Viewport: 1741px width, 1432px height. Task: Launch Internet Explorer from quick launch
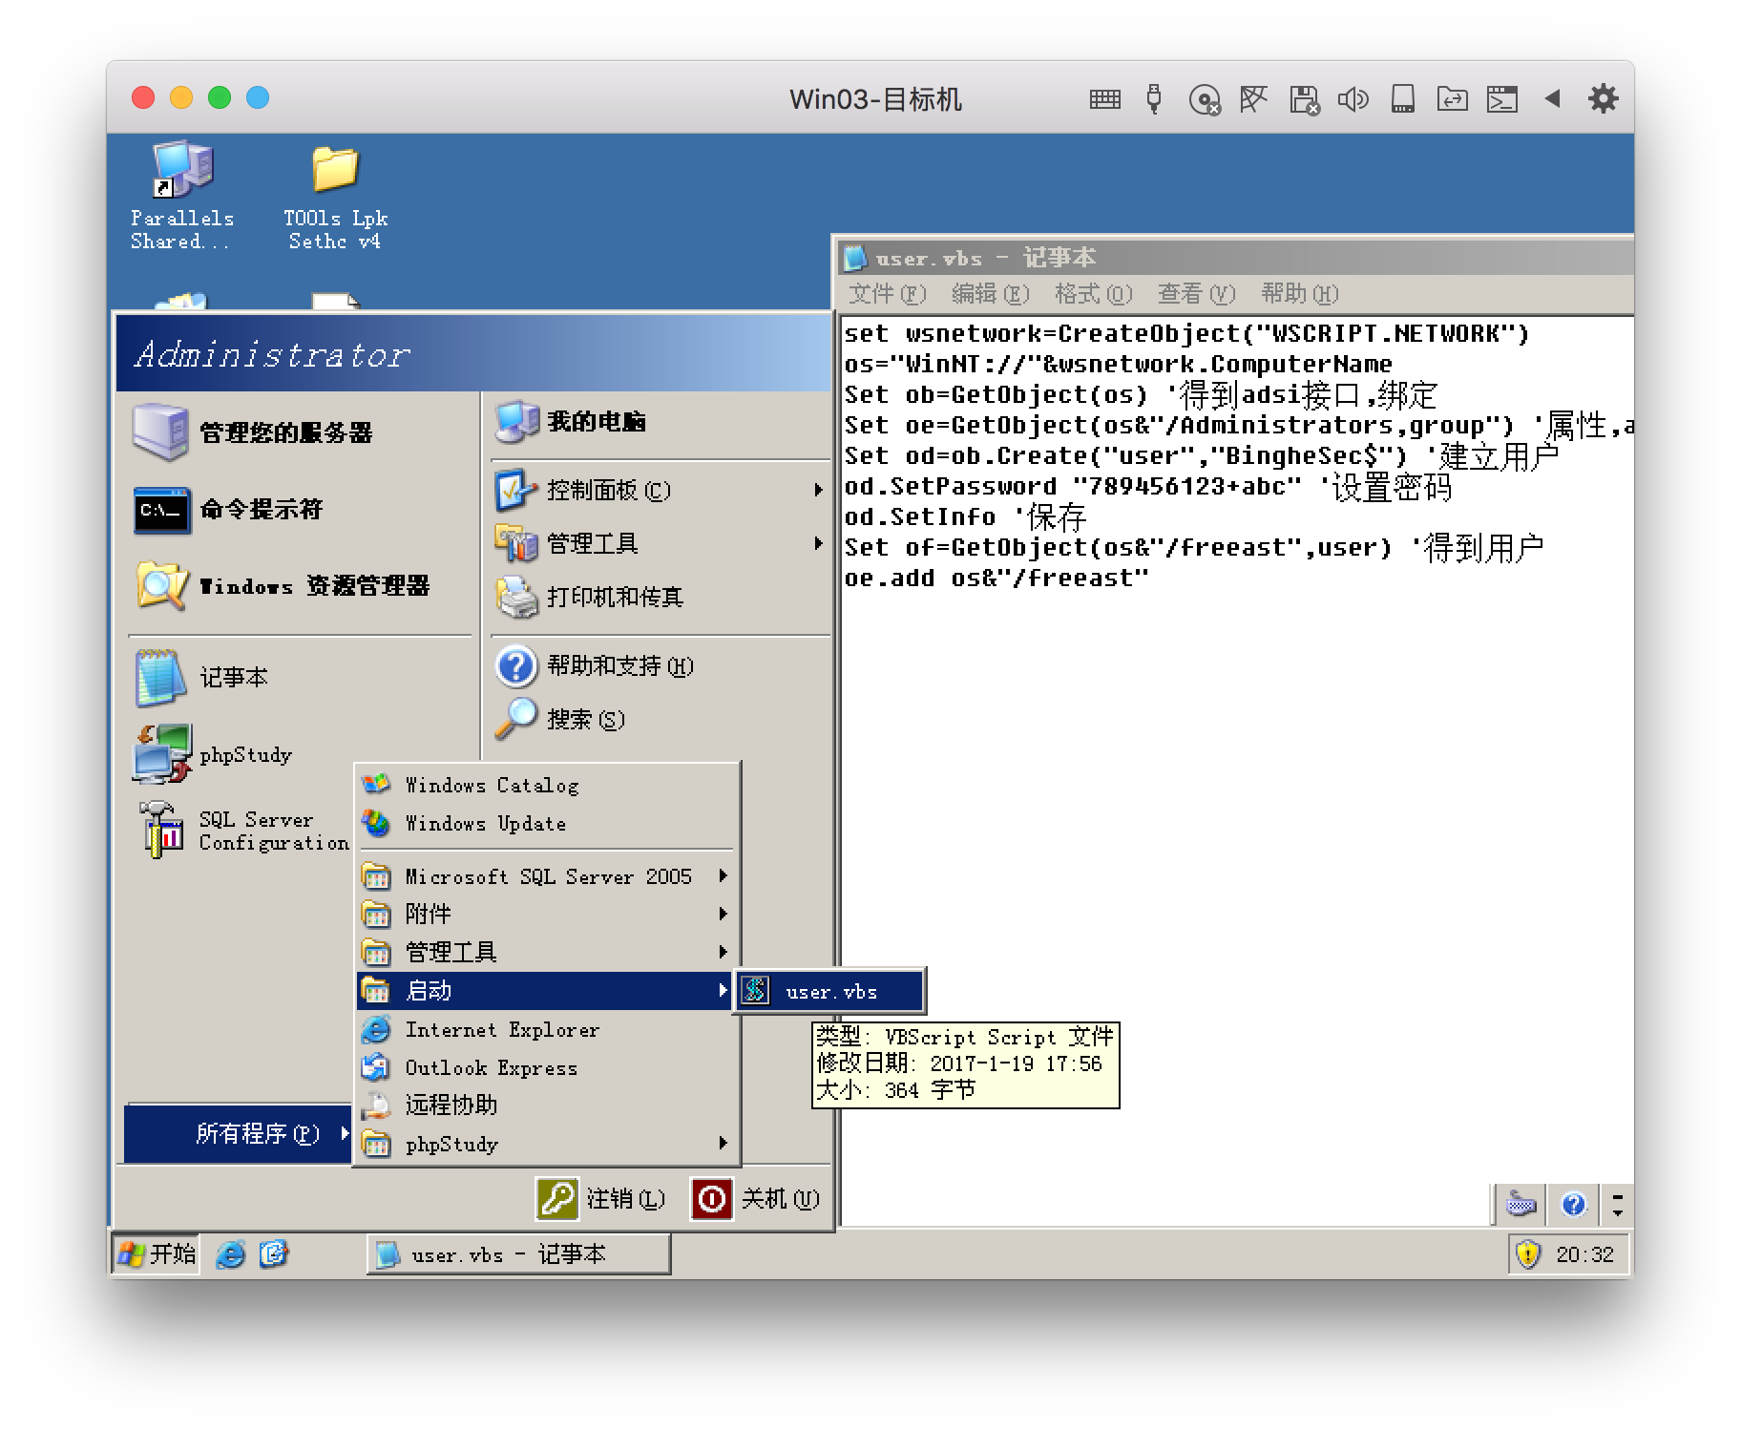pyautogui.click(x=230, y=1253)
